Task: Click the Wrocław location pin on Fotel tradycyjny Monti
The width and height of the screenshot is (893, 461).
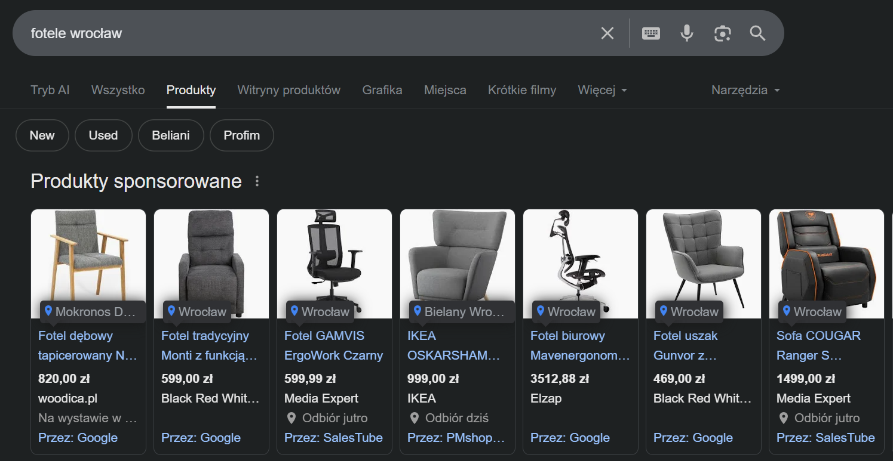Action: click(171, 311)
